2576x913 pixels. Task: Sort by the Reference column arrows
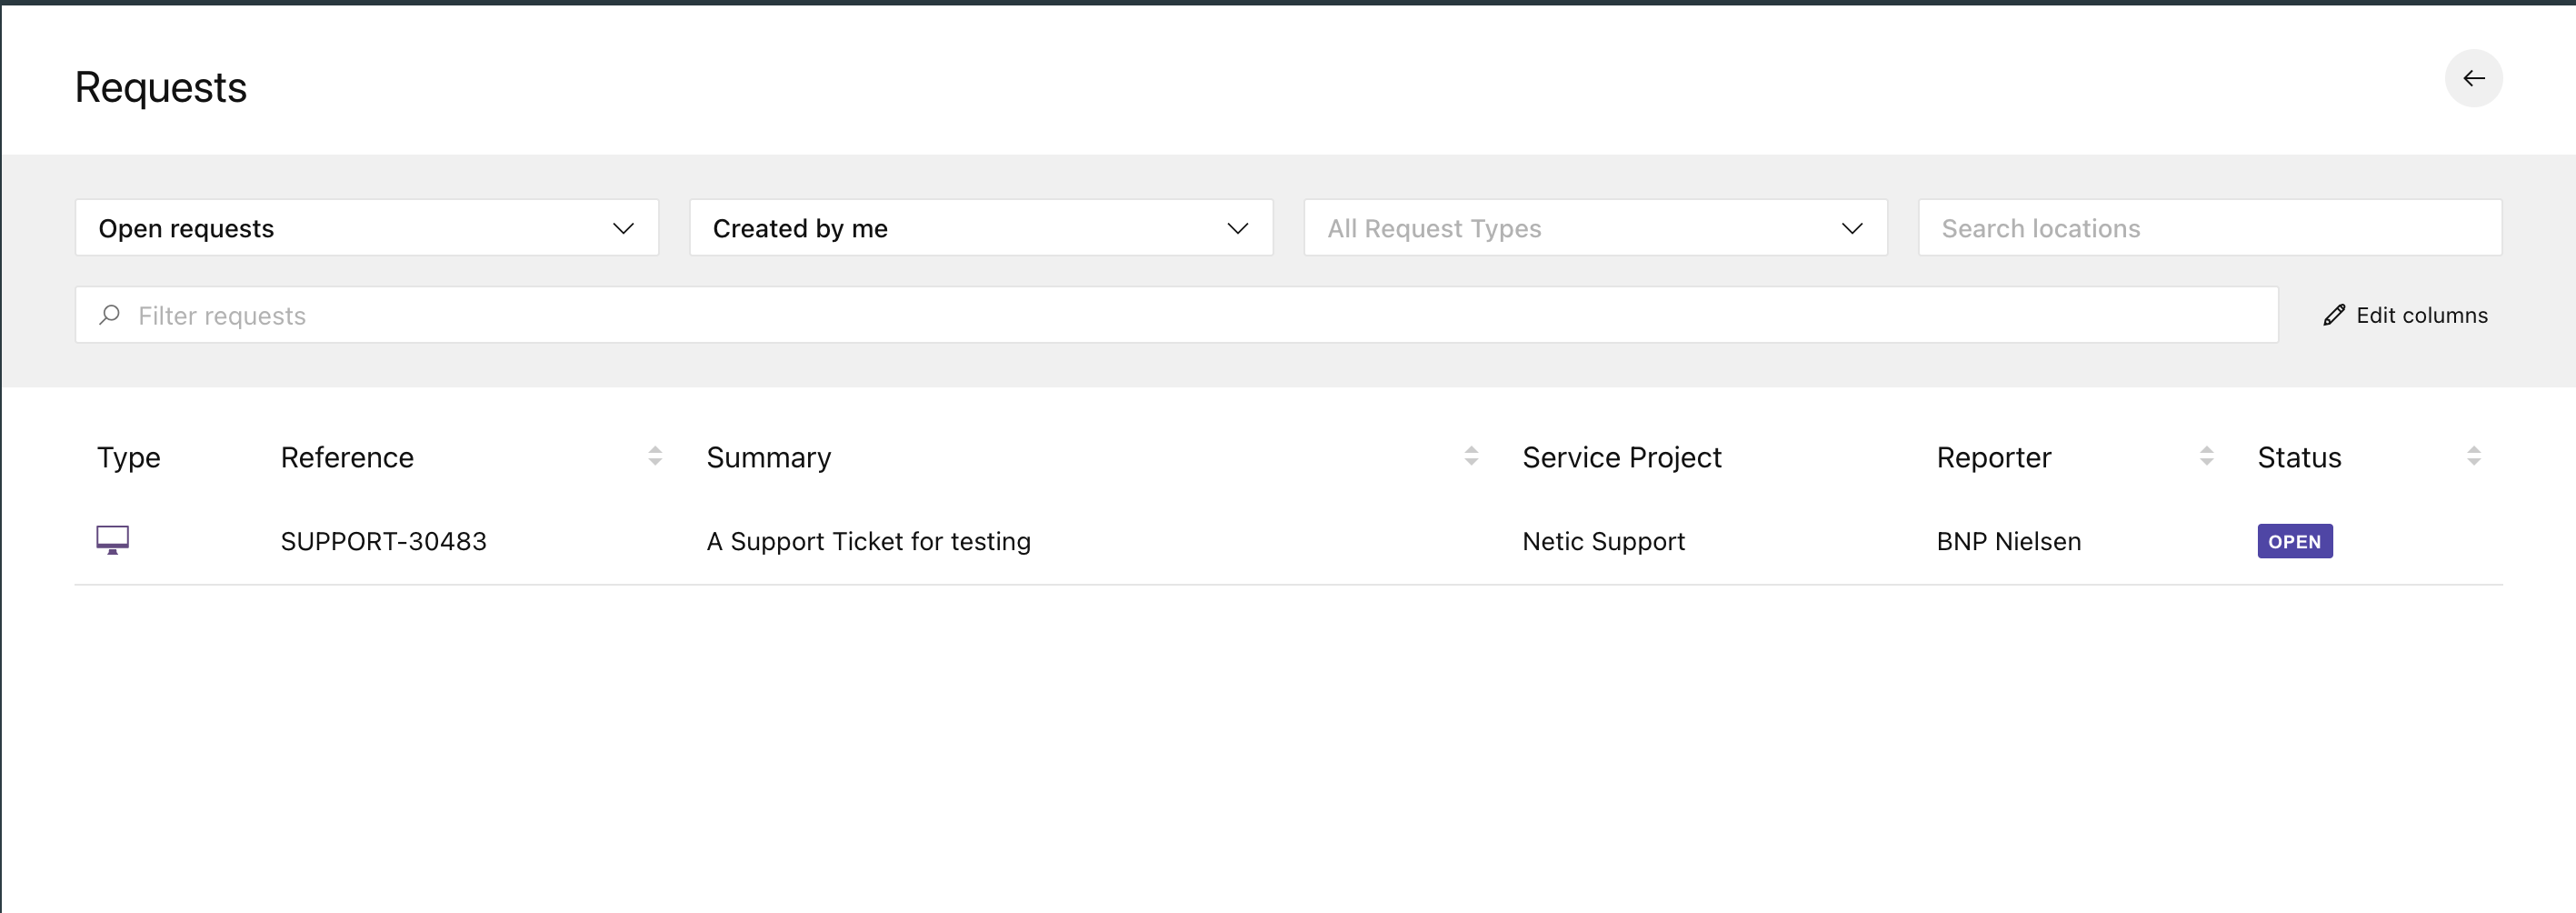click(x=655, y=456)
